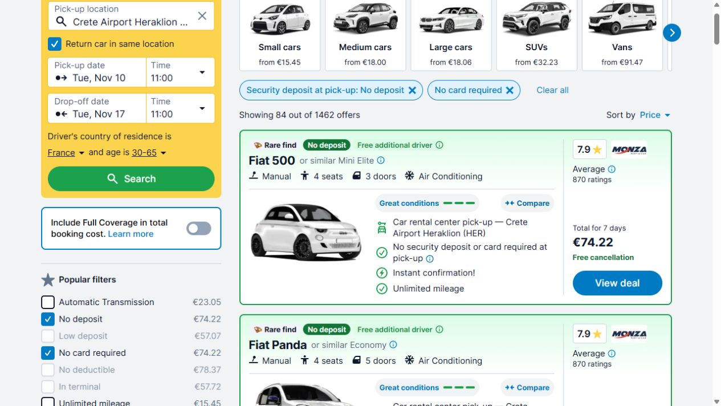
Task: Open info icon next to Fiat Panda Economy
Action: pos(393,345)
